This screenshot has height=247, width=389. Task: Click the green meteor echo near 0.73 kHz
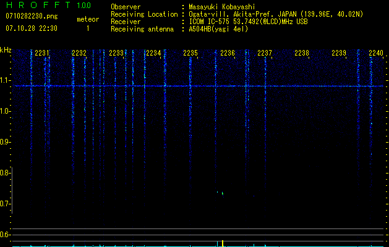[223, 193]
